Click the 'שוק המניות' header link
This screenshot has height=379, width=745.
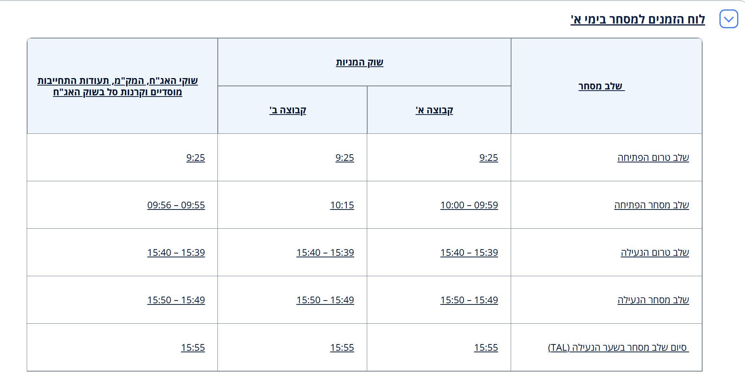(x=359, y=62)
